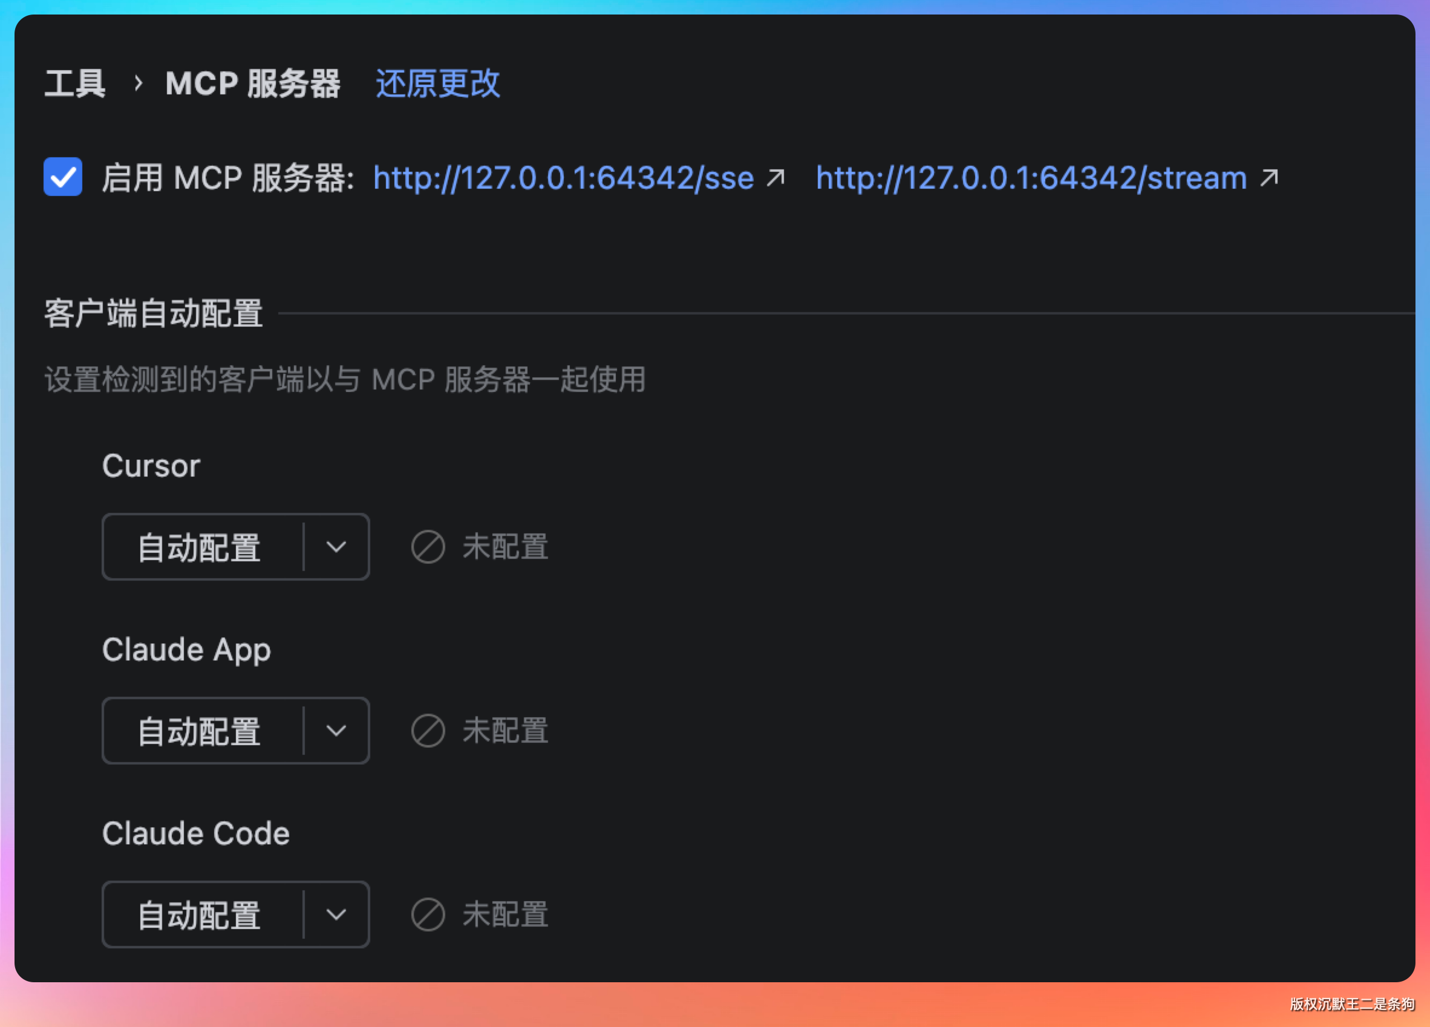Screen dimensions: 1430x1027
Task: Go back to 工具 breadcrumb
Action: (75, 83)
